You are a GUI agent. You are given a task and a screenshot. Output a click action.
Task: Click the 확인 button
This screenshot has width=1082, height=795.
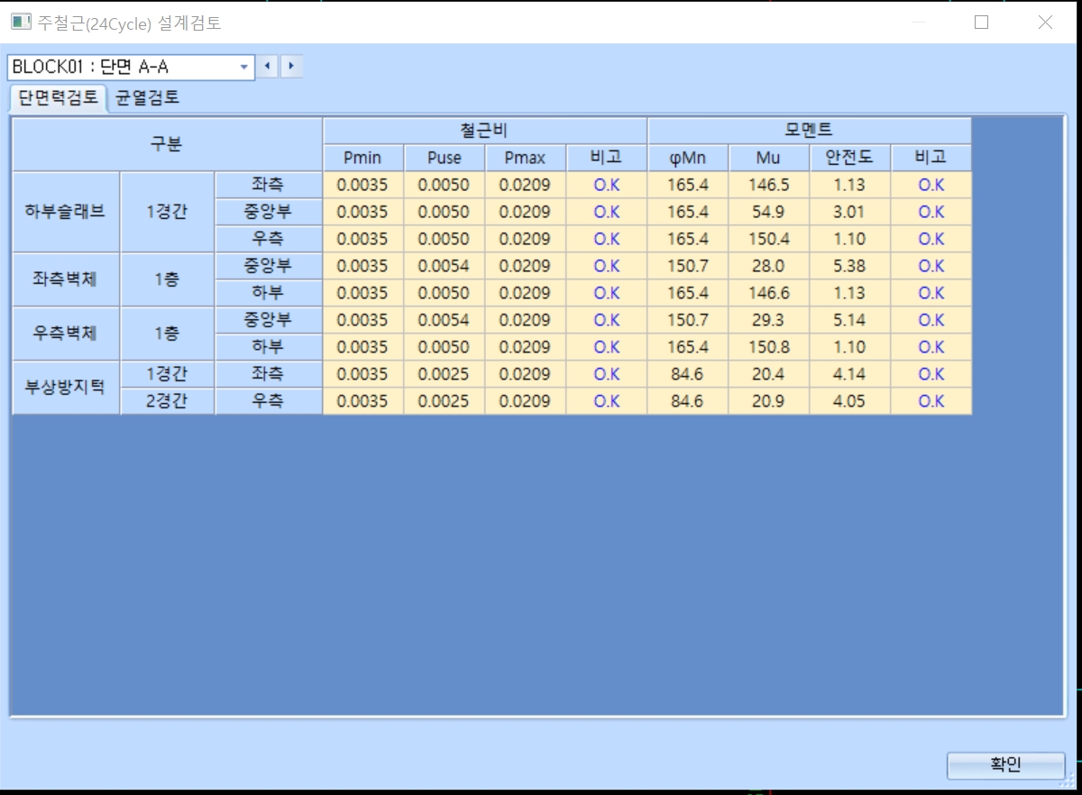pos(1005,765)
